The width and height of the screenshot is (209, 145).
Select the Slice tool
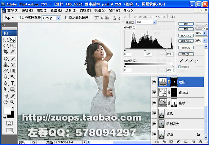13,51
